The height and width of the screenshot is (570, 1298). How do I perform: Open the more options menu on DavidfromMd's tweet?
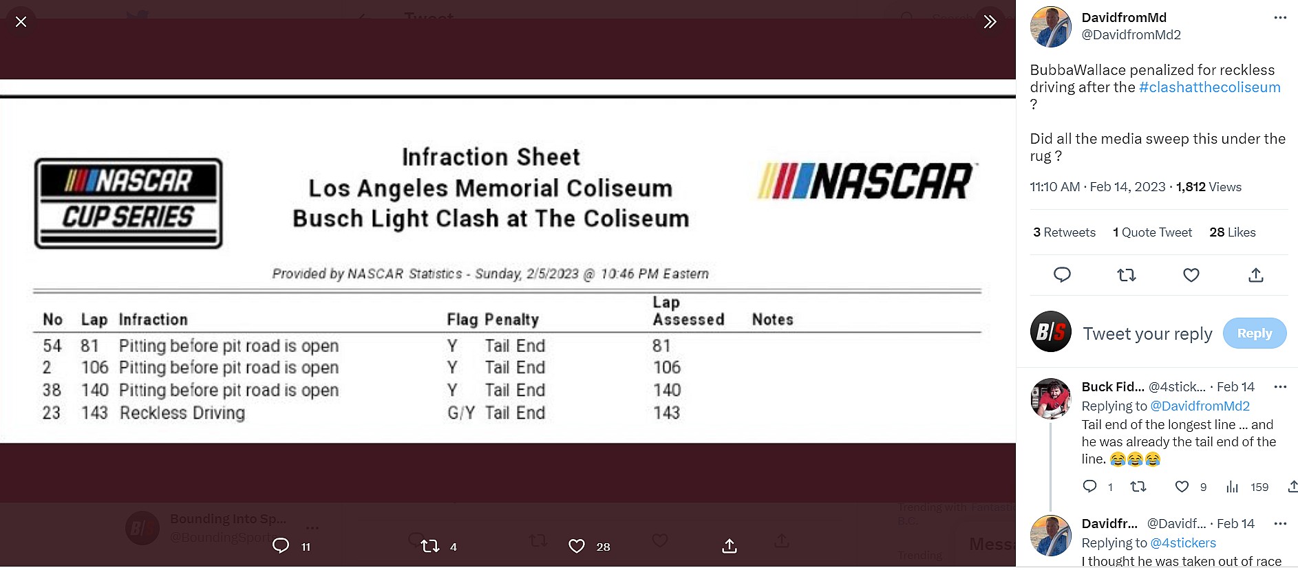point(1279,18)
